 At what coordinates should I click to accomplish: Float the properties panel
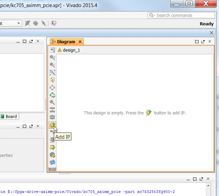pos(31,127)
